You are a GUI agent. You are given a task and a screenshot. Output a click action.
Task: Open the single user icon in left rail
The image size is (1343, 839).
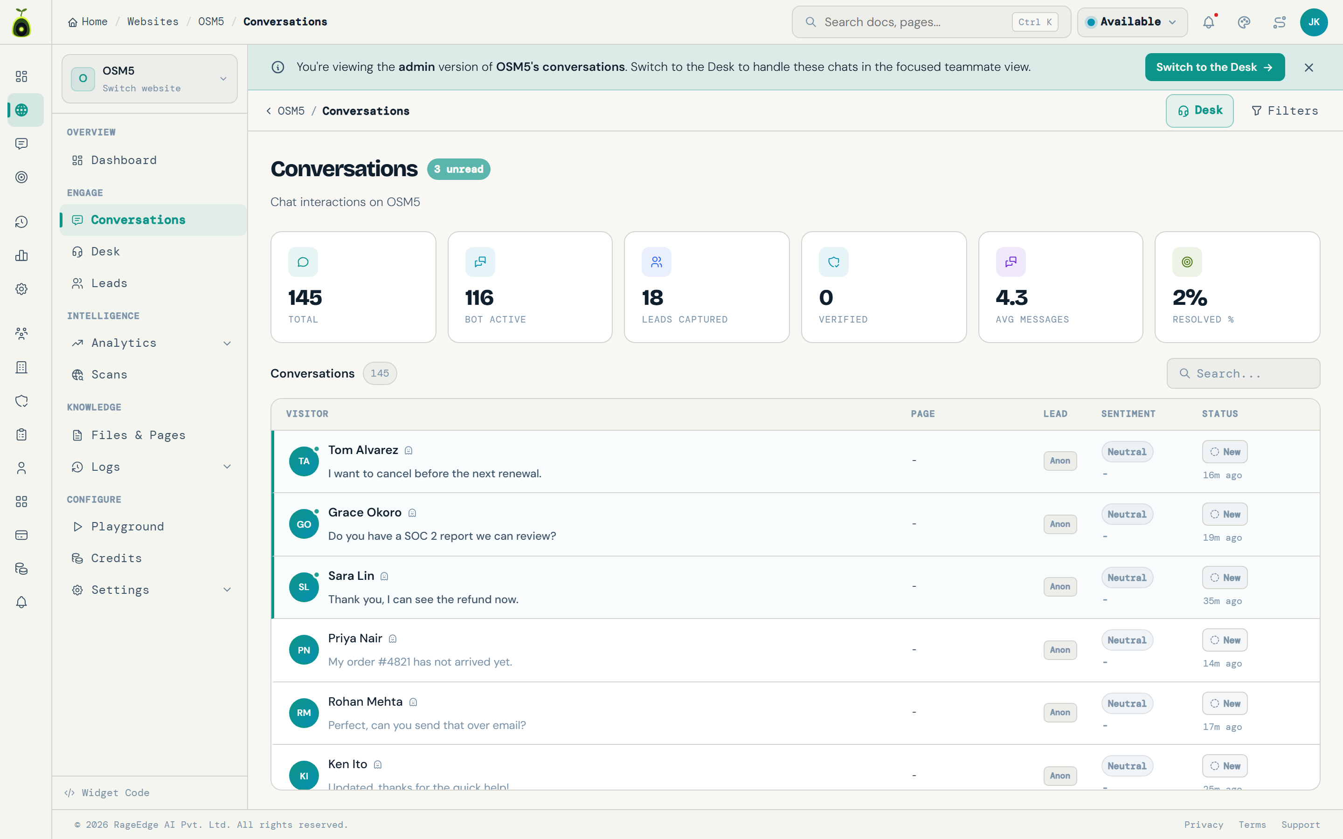point(21,468)
